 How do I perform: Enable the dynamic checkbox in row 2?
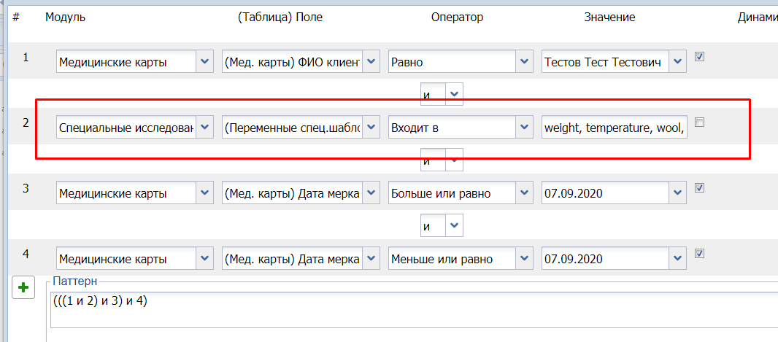click(699, 123)
